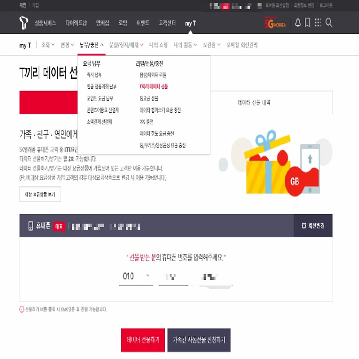This screenshot has height=359, width=359.
Task: Open the all-menu grid icon
Action: pos(318,23)
